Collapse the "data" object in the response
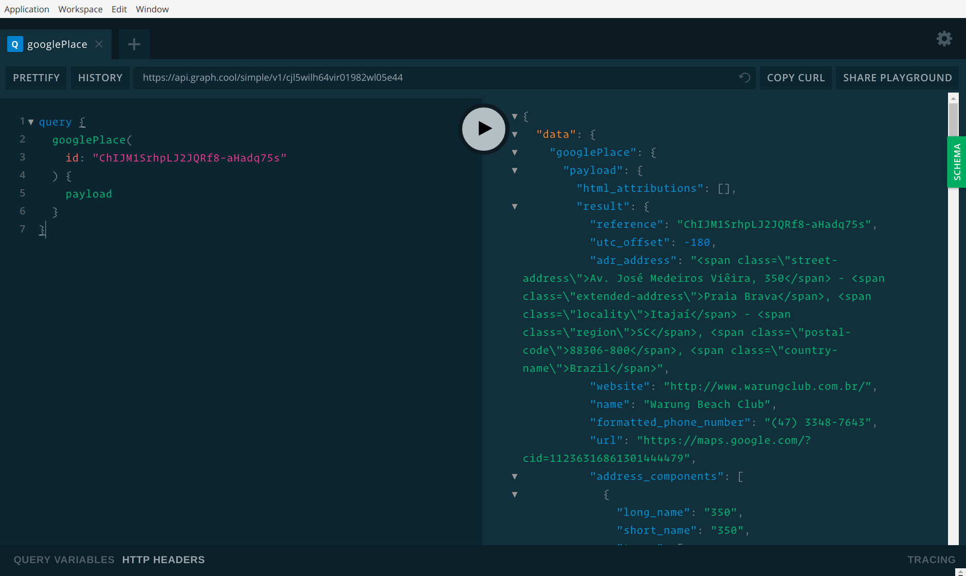 coord(515,134)
